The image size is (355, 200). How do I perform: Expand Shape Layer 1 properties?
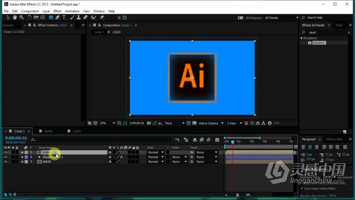coord(22,157)
